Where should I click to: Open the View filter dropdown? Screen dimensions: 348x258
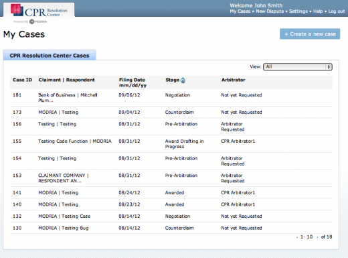coord(298,67)
